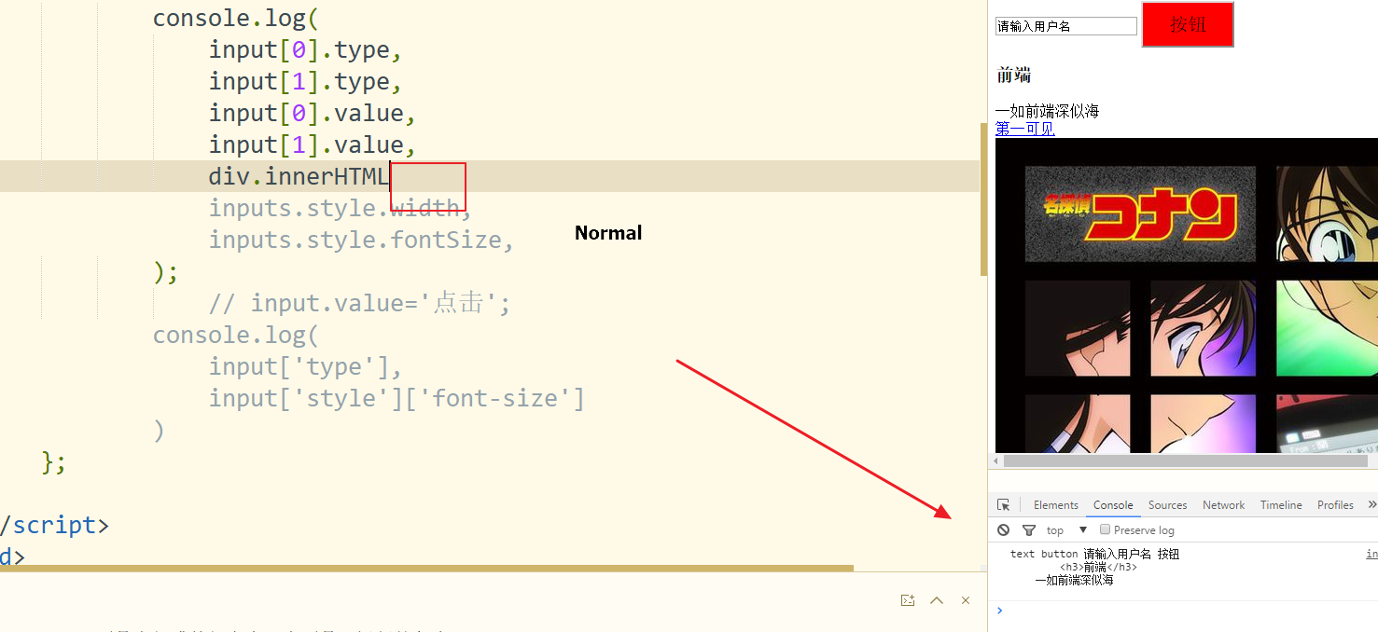Click the div.innerHTML code line
Screen dimensions: 1378x632
coord(299,176)
